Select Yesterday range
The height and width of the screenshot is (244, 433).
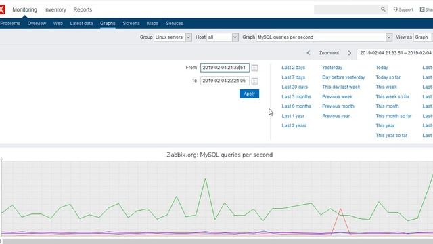332,68
